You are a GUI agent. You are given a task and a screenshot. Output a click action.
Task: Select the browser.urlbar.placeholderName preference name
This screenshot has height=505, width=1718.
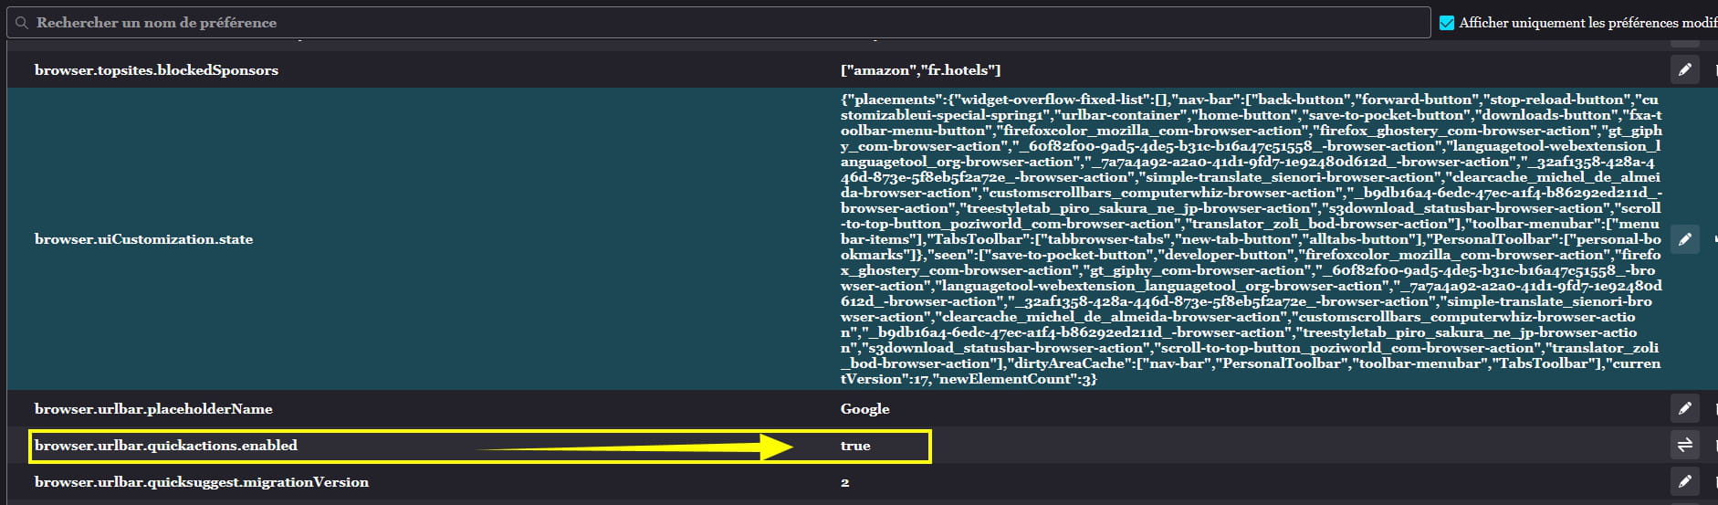click(153, 409)
